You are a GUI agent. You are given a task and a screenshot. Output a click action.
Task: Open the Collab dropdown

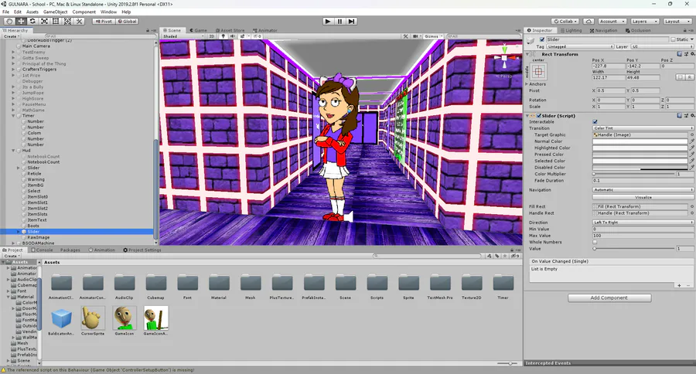pos(565,22)
